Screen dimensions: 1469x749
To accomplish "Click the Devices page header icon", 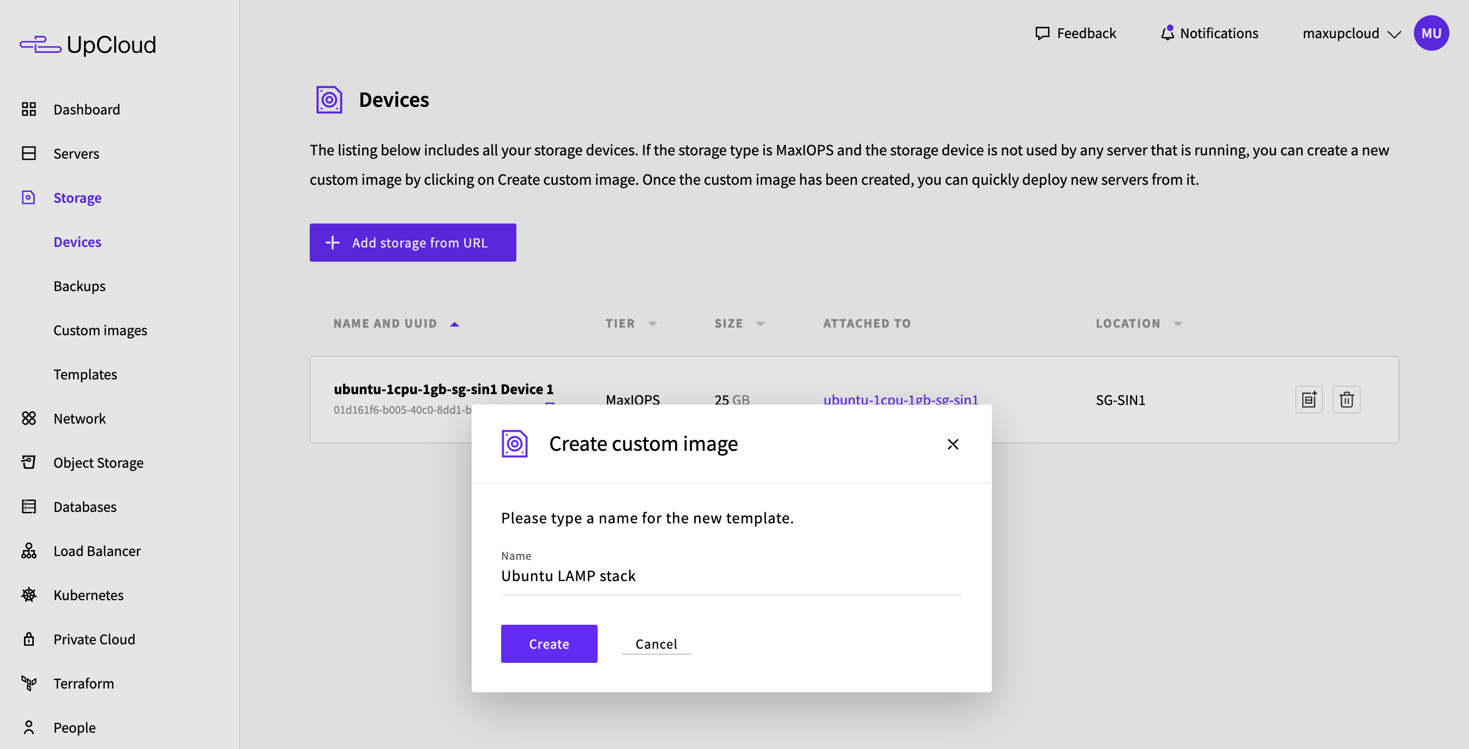I will click(329, 99).
